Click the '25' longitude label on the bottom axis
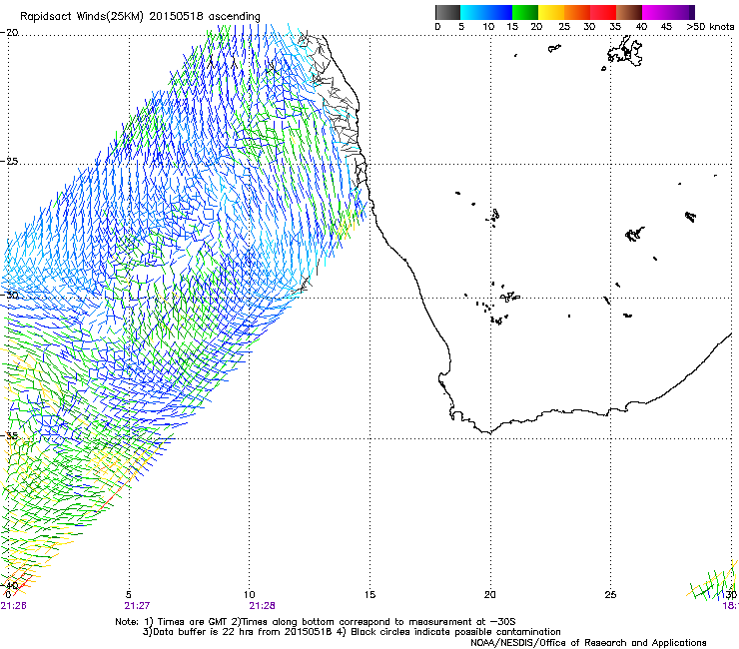Viewport: 739px width, 649px height. [x=610, y=595]
